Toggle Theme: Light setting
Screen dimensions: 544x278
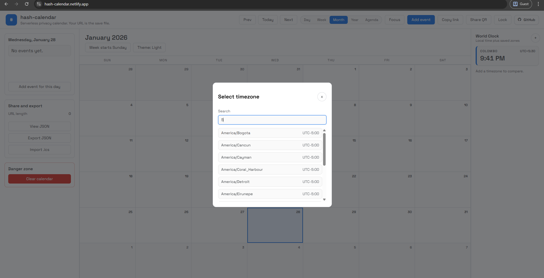[149, 48]
